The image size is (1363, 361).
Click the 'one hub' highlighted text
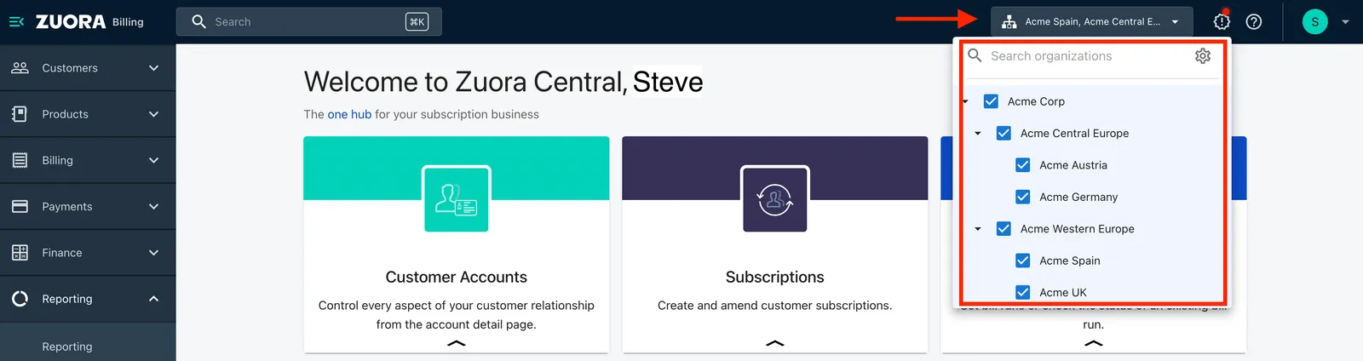[349, 114]
